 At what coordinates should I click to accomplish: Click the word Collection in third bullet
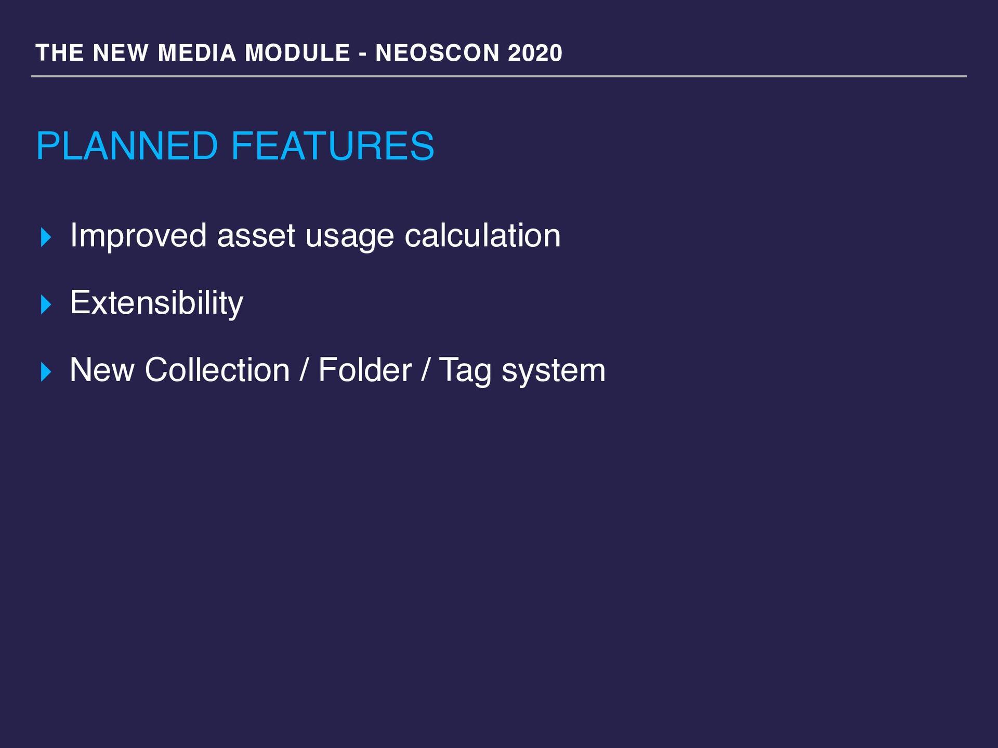click(217, 370)
